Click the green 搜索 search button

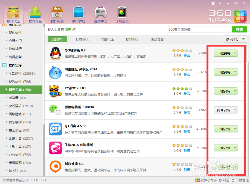click(239, 29)
